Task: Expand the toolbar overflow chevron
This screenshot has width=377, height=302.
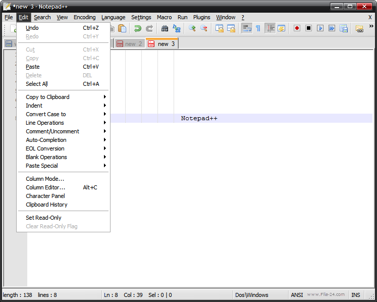Action: 371,26
